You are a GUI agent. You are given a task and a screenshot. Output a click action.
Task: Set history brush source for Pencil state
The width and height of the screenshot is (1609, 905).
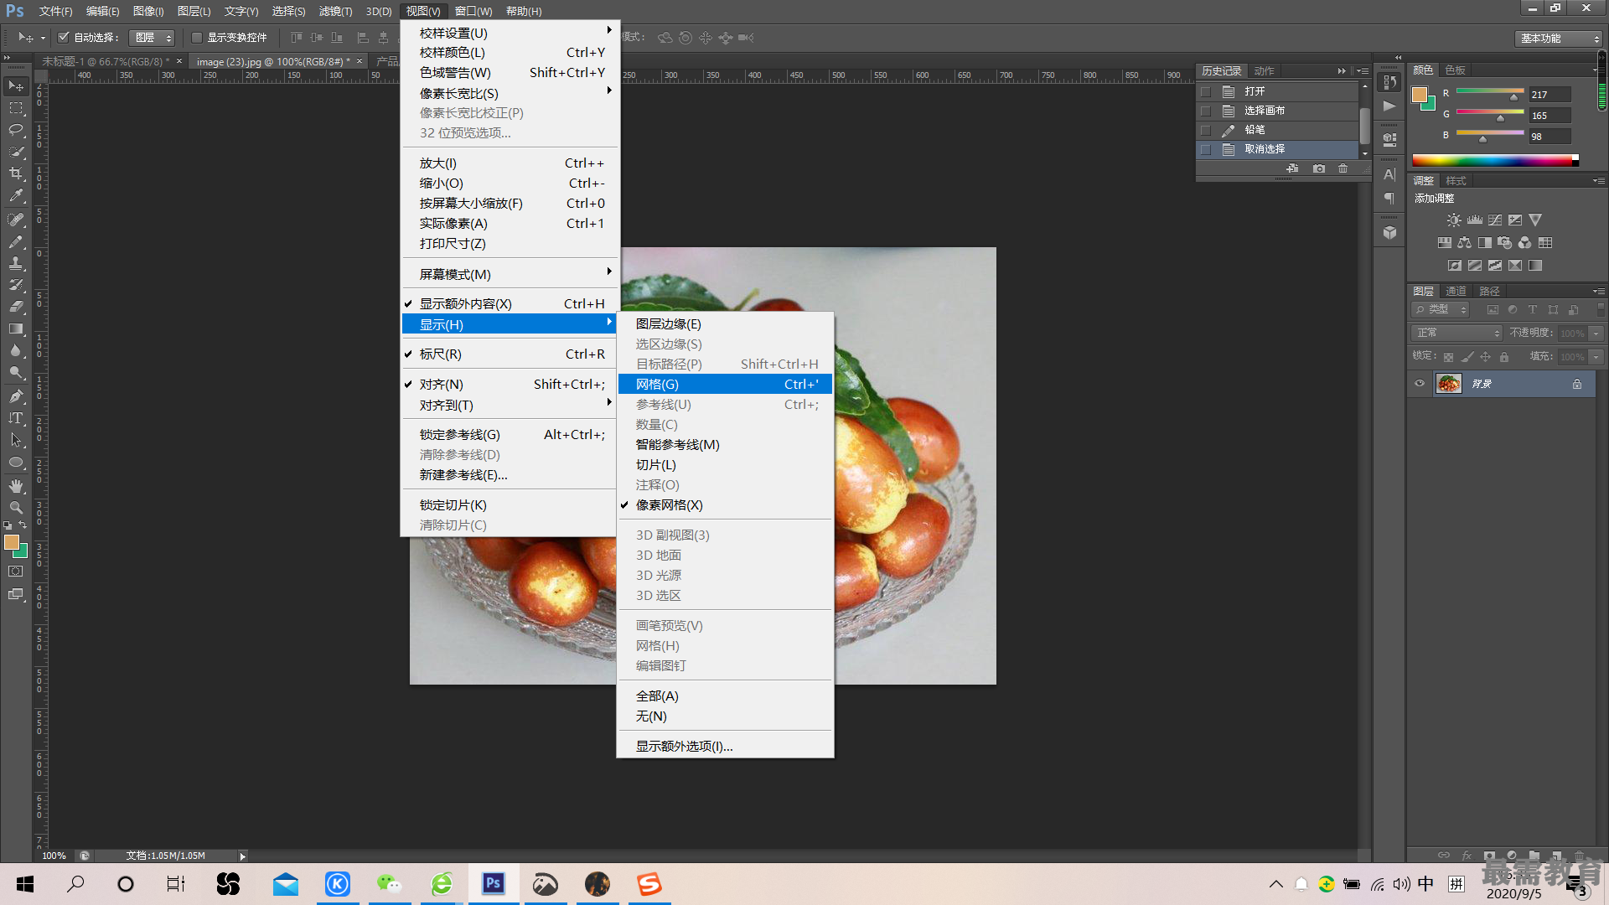1206,130
